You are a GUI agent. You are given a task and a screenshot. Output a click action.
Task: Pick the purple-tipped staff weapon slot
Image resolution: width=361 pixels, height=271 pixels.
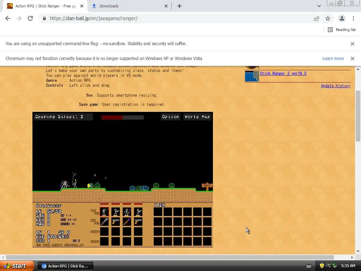point(127,222)
